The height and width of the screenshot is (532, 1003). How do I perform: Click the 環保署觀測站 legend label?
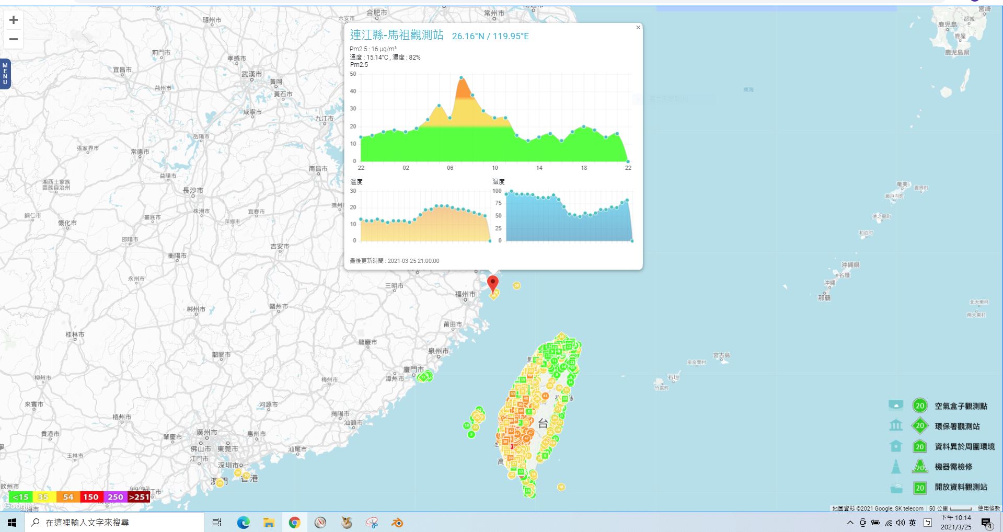pos(957,426)
